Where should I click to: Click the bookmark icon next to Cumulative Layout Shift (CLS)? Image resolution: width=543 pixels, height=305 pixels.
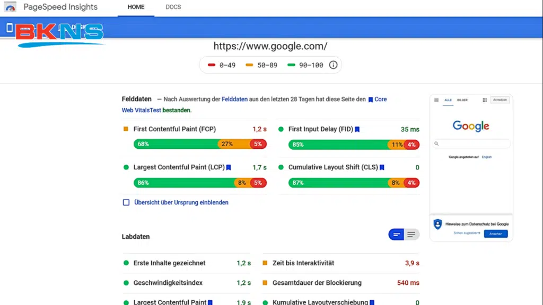[x=382, y=167]
